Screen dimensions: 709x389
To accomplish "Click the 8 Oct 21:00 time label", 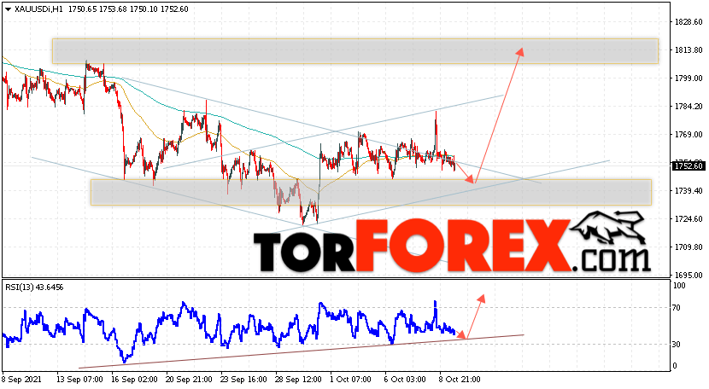I will click(460, 380).
